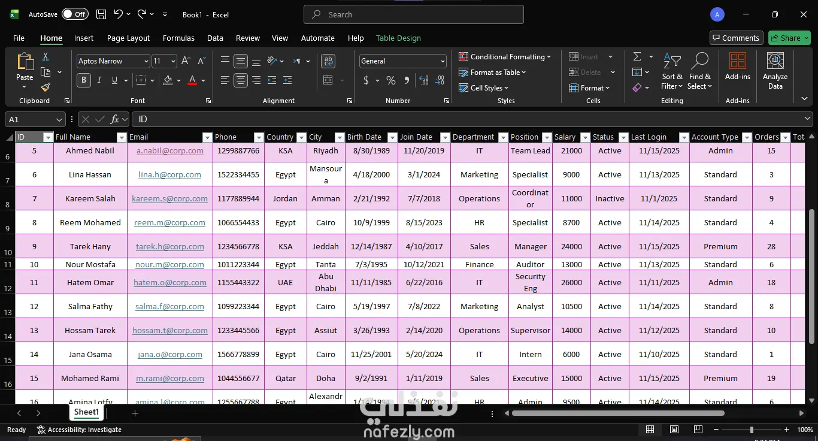Expand the font name dropdown Aptos Narrow
This screenshot has height=441, width=818.
click(146, 61)
